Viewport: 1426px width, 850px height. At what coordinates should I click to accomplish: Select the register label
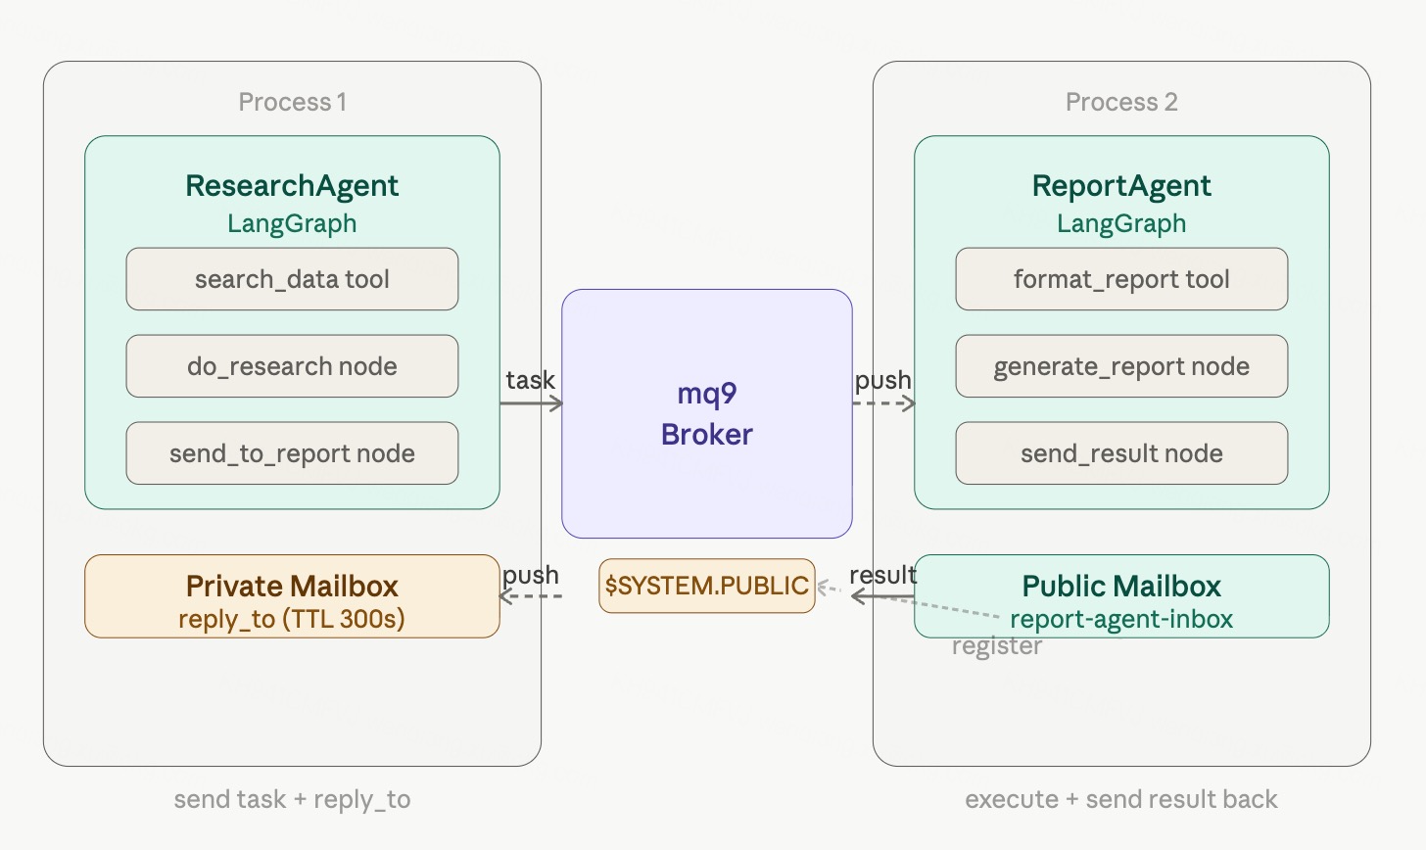(996, 646)
